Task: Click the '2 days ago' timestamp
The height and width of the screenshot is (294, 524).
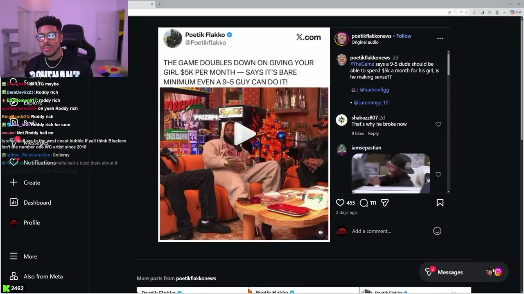Action: pyautogui.click(x=346, y=213)
